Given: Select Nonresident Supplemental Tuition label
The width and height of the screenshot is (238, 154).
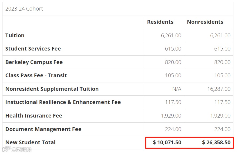Looking at the screenshot, I should (x=52, y=89).
